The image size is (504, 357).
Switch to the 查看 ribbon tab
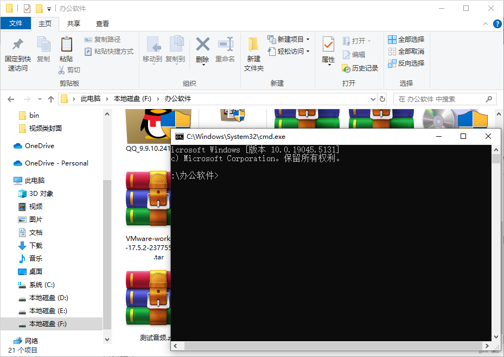click(x=103, y=23)
